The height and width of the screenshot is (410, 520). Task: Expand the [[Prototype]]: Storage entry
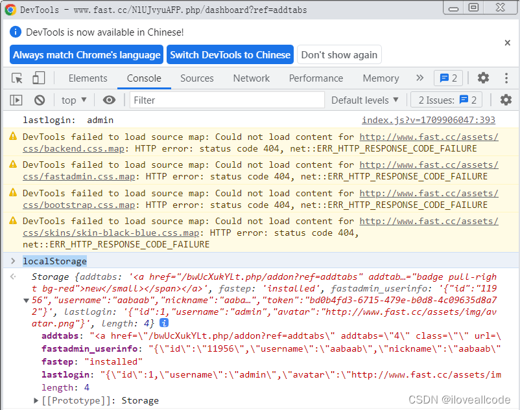coord(36,400)
